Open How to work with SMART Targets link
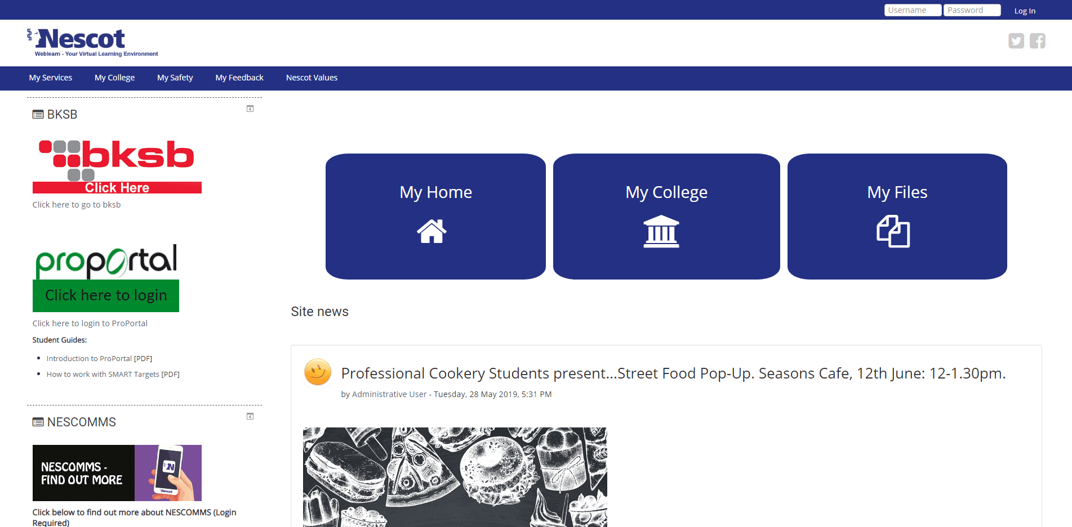 point(113,374)
